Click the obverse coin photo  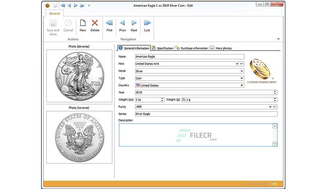79,76
